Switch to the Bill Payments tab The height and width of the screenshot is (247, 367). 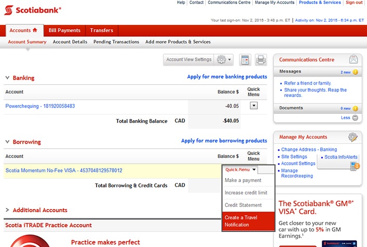64,31
